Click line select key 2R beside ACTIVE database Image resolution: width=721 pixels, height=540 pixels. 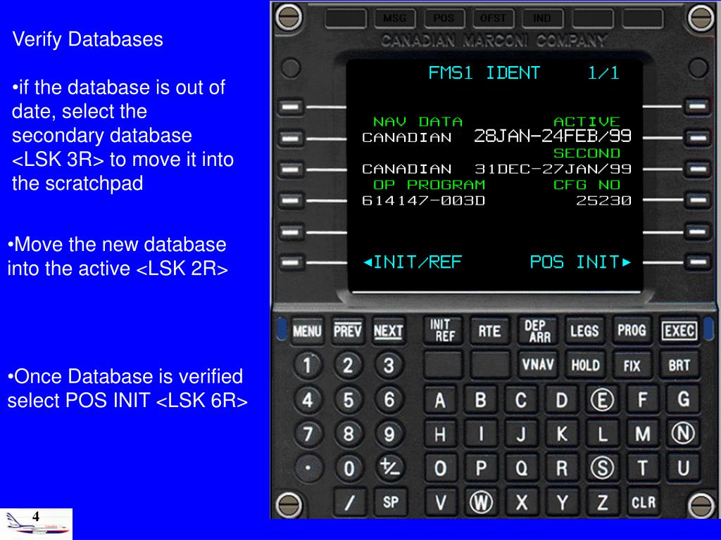[698, 137]
